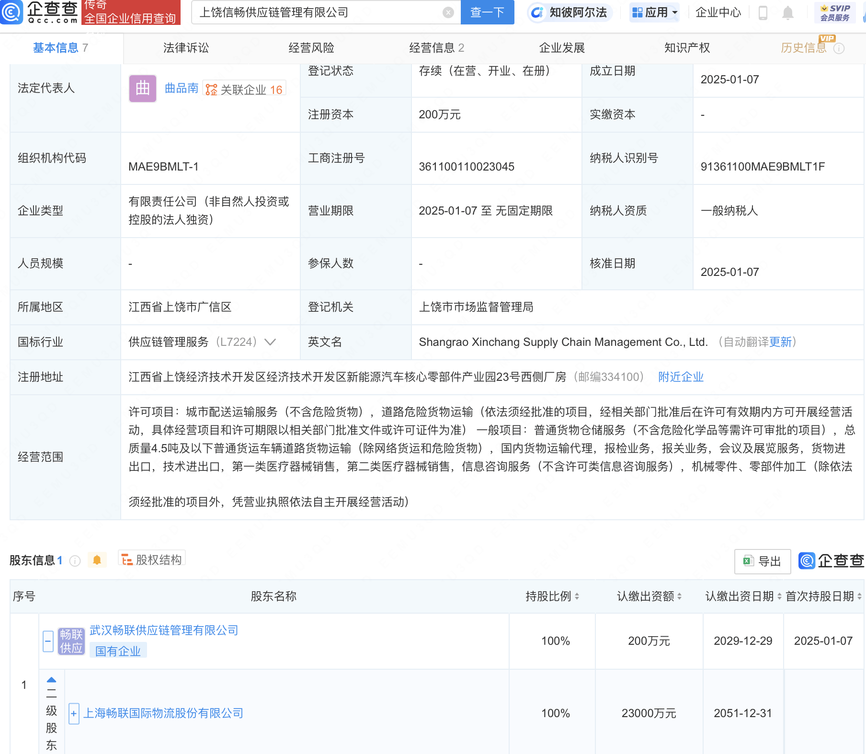Screen dimensions: 866x754
Task: Open 附近企业 nearby companies link
Action: (681, 377)
